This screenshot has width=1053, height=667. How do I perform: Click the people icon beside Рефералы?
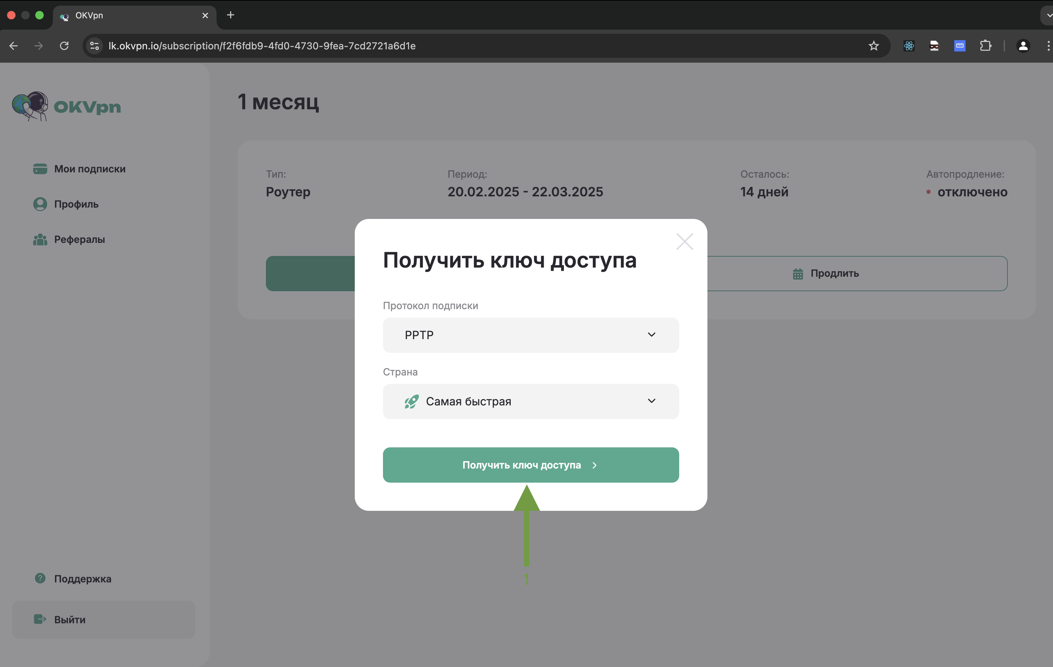click(x=40, y=239)
